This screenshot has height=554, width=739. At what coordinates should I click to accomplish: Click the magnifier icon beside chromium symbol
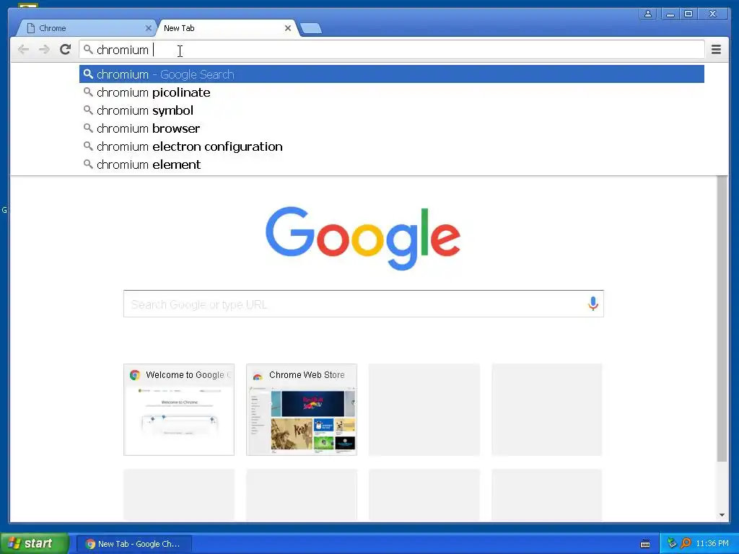(88, 110)
